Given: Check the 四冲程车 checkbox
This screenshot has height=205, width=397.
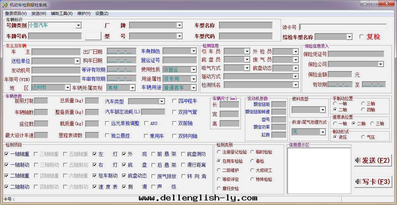Looking at the screenshot, I should [175, 101].
